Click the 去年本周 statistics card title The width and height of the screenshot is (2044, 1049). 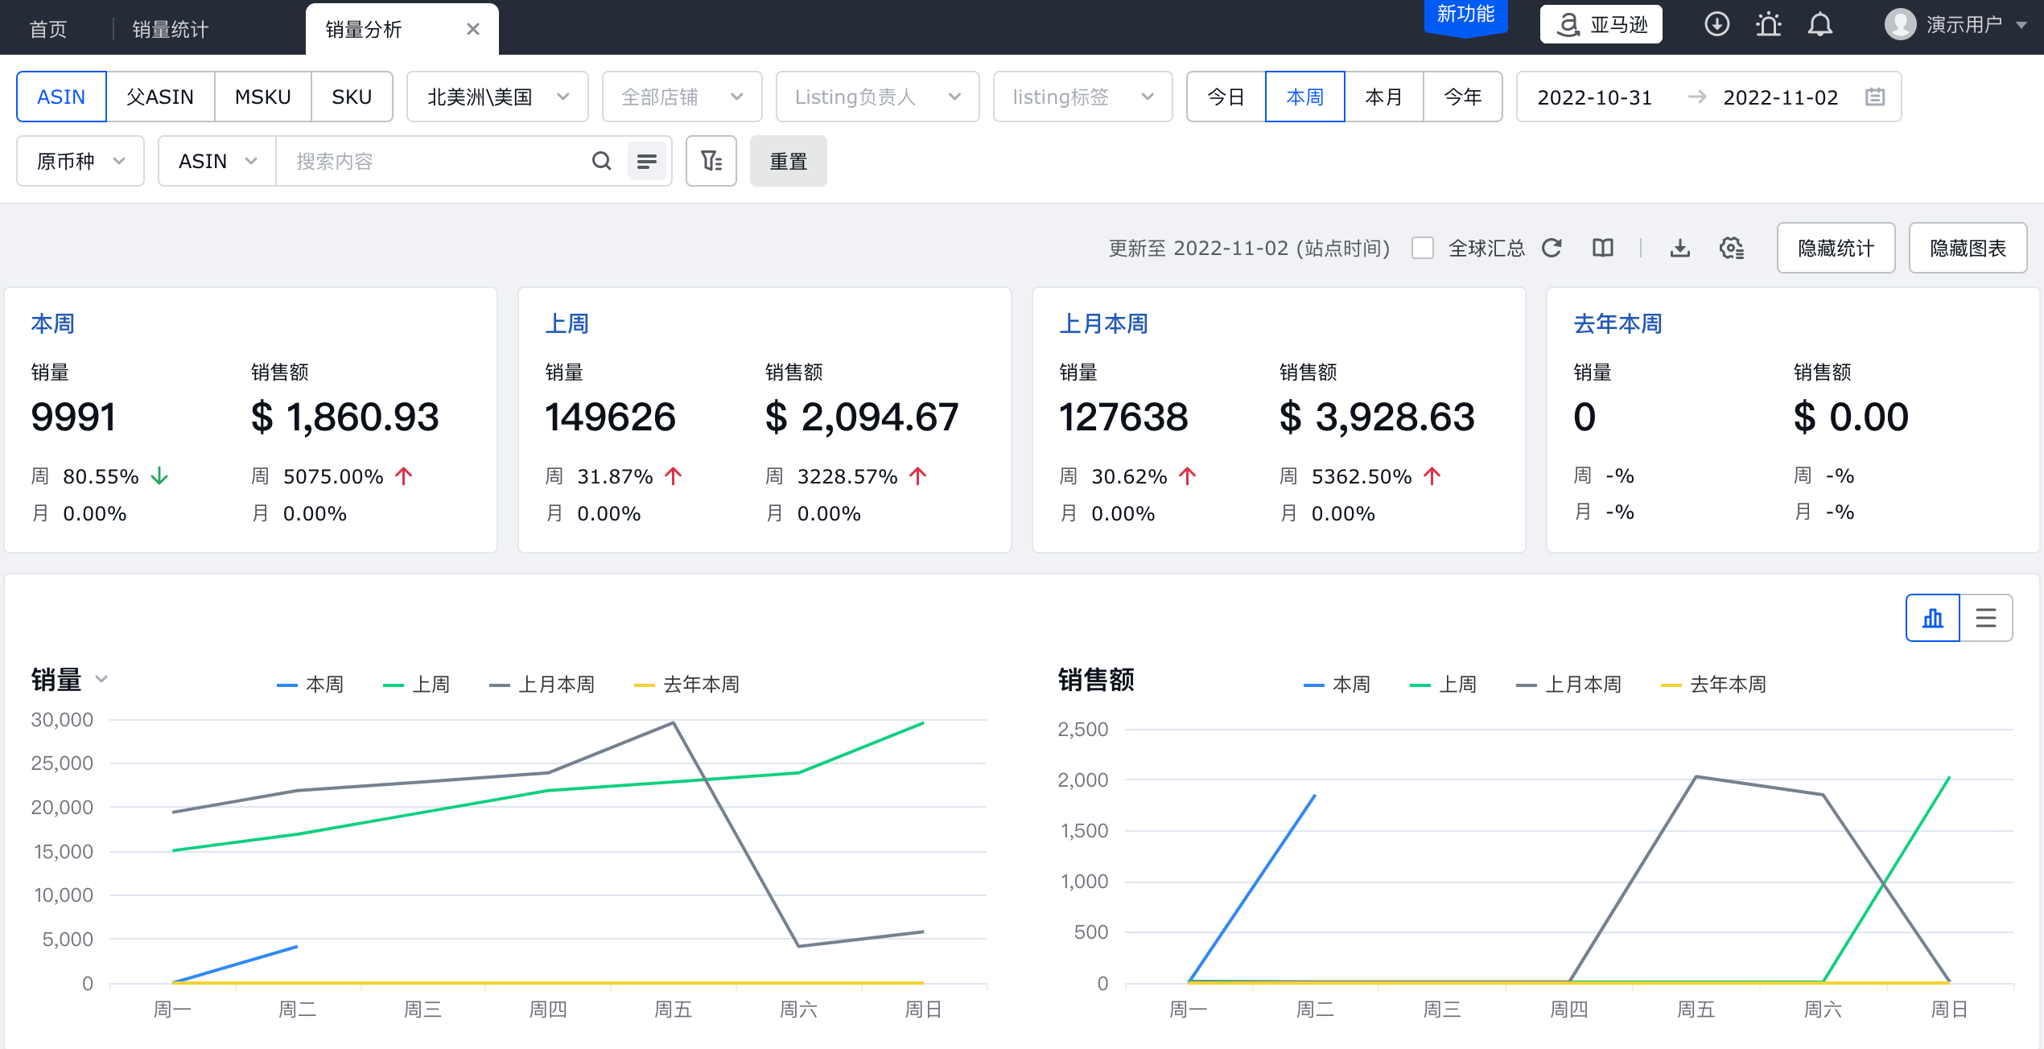coord(1618,323)
